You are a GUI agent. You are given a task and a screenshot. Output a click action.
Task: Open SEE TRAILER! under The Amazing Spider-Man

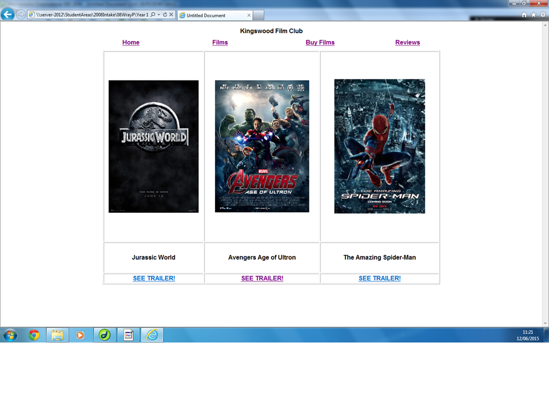(x=380, y=278)
